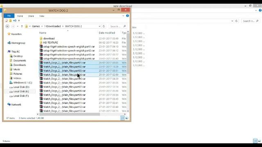The image size is (262, 147).
Task: Click the vertical scrollbar in file list
Action: click(x=128, y=53)
